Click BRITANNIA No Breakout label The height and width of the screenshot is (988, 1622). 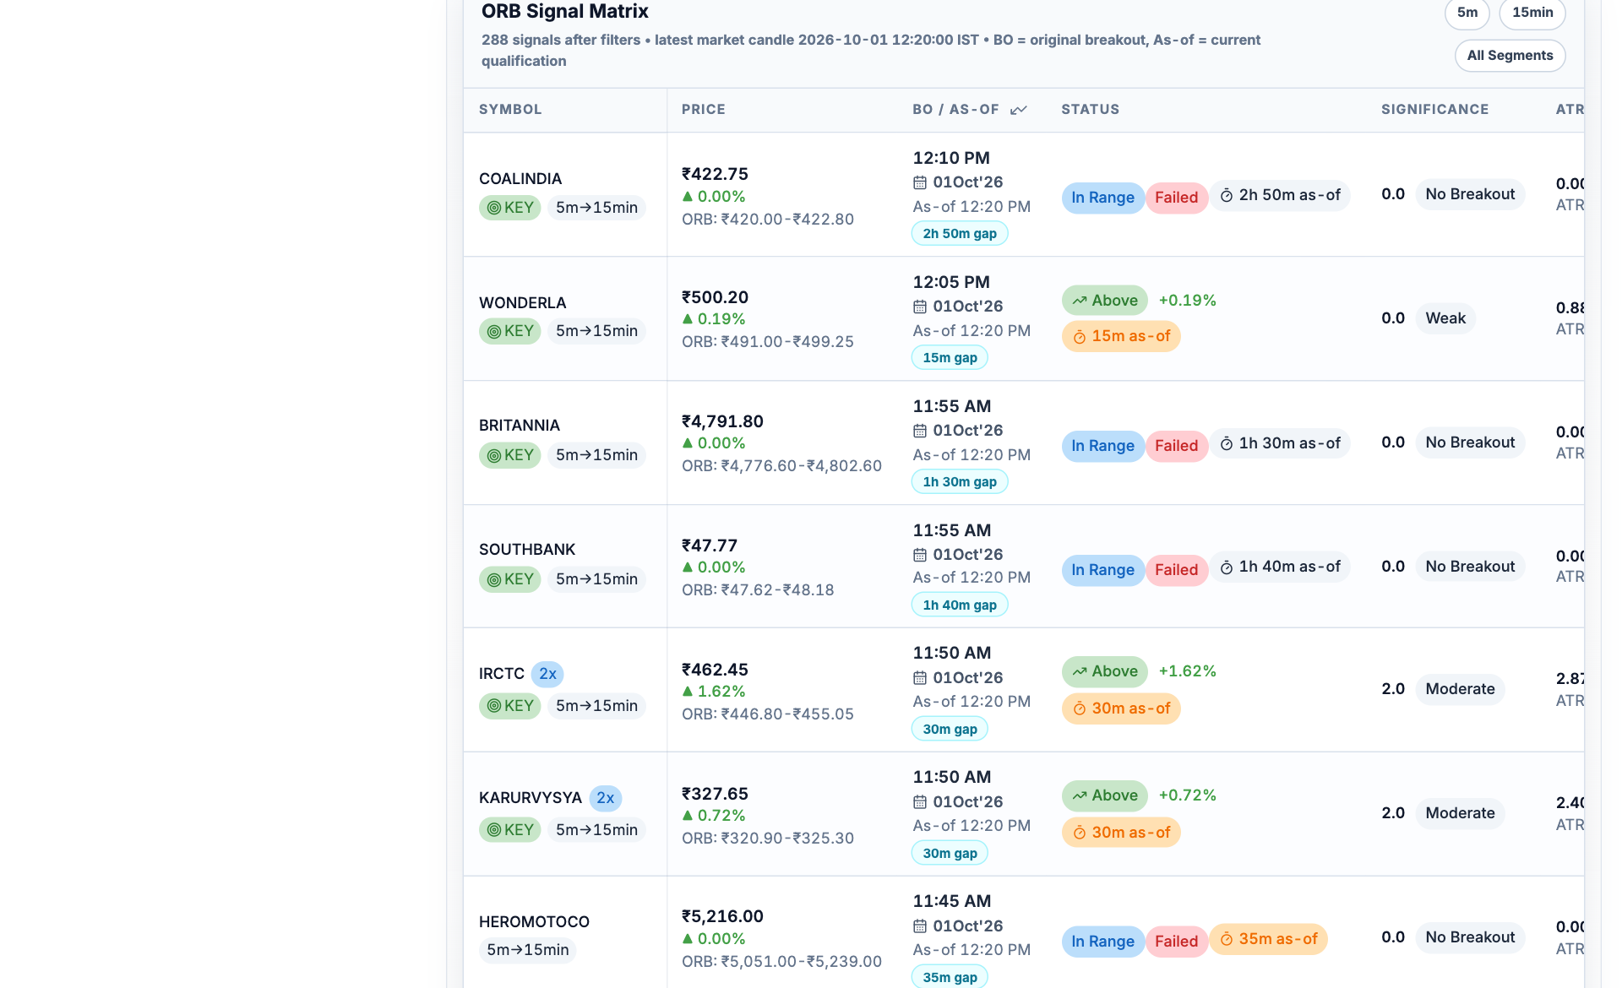(1470, 442)
